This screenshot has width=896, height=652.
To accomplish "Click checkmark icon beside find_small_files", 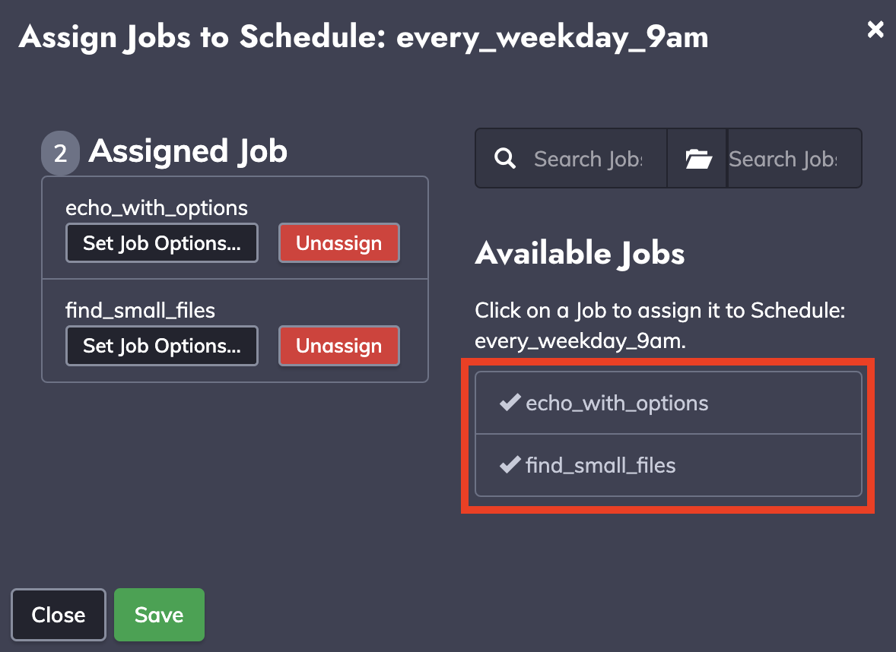I will [x=510, y=465].
